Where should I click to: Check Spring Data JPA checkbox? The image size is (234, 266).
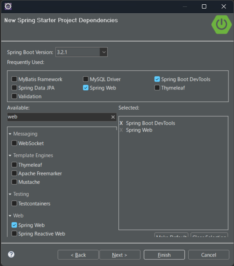click(x=14, y=88)
